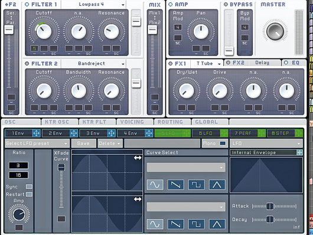Select sawtooth wave for upper LFO curve
The image size is (313, 235).
pyautogui.click(x=175, y=184)
